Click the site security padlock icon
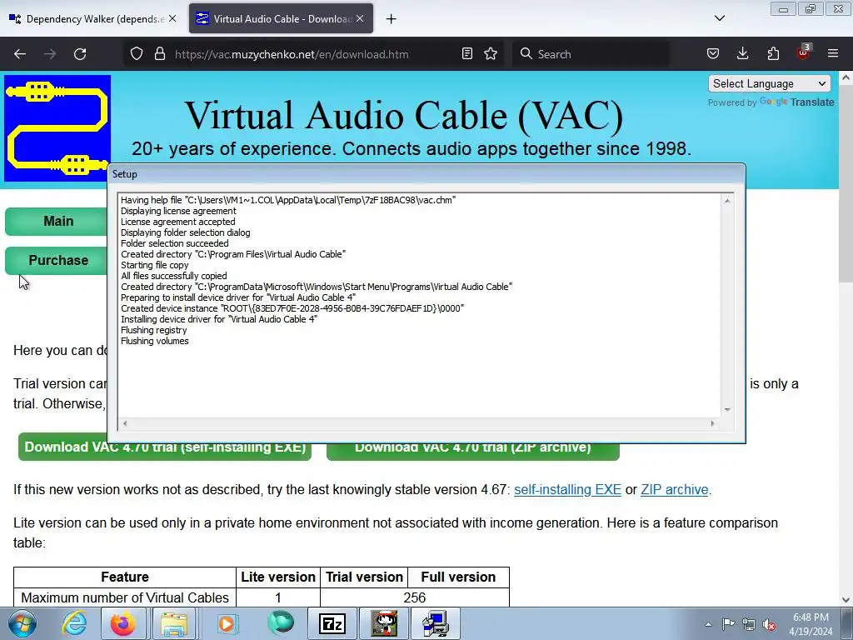The height and width of the screenshot is (640, 853). [159, 54]
